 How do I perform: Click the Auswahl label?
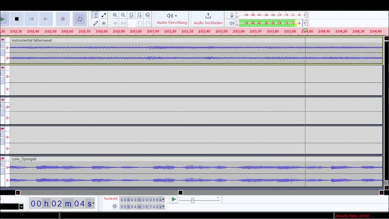111,199
